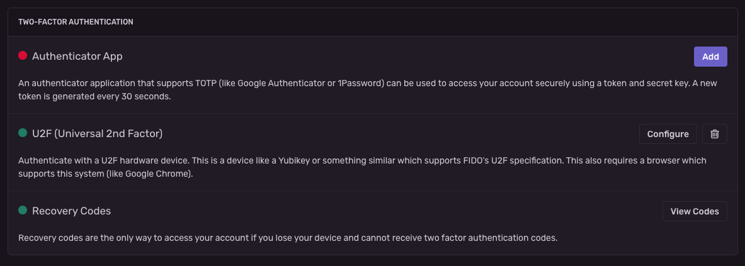
Task: Open Configure for U2F device
Action: click(x=668, y=134)
